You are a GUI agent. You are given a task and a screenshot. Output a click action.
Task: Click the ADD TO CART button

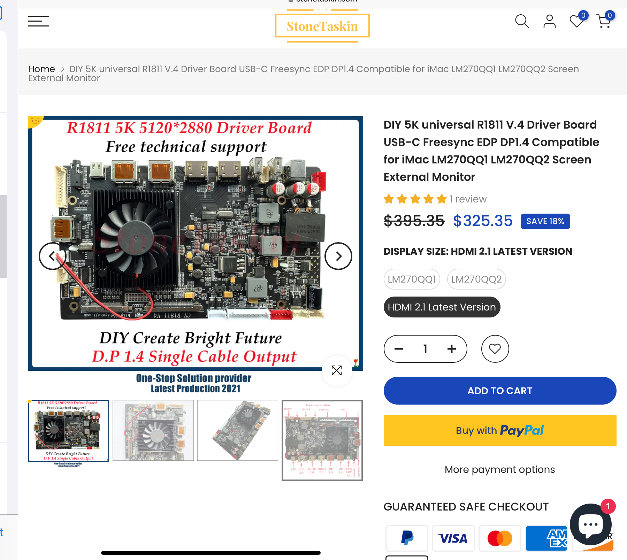tap(500, 391)
